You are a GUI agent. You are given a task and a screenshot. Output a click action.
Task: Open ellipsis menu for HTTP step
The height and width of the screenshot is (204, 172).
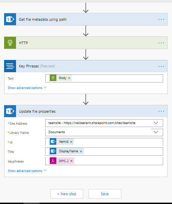pyautogui.click(x=161, y=43)
